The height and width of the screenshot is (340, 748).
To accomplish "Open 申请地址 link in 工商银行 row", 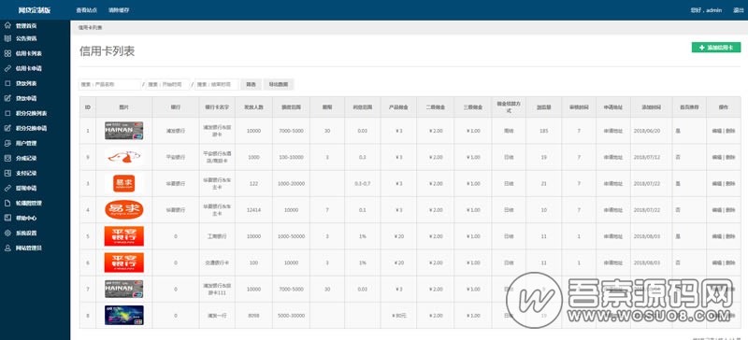I will click(x=613, y=236).
